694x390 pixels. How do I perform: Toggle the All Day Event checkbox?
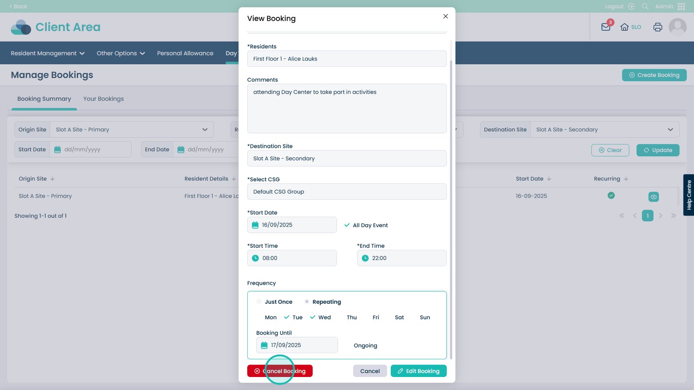pos(347,225)
